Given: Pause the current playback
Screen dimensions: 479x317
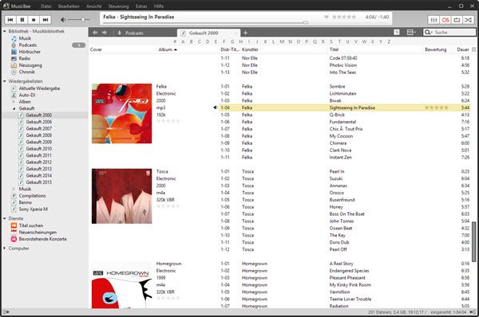Looking at the screenshot, I should point(22,20).
